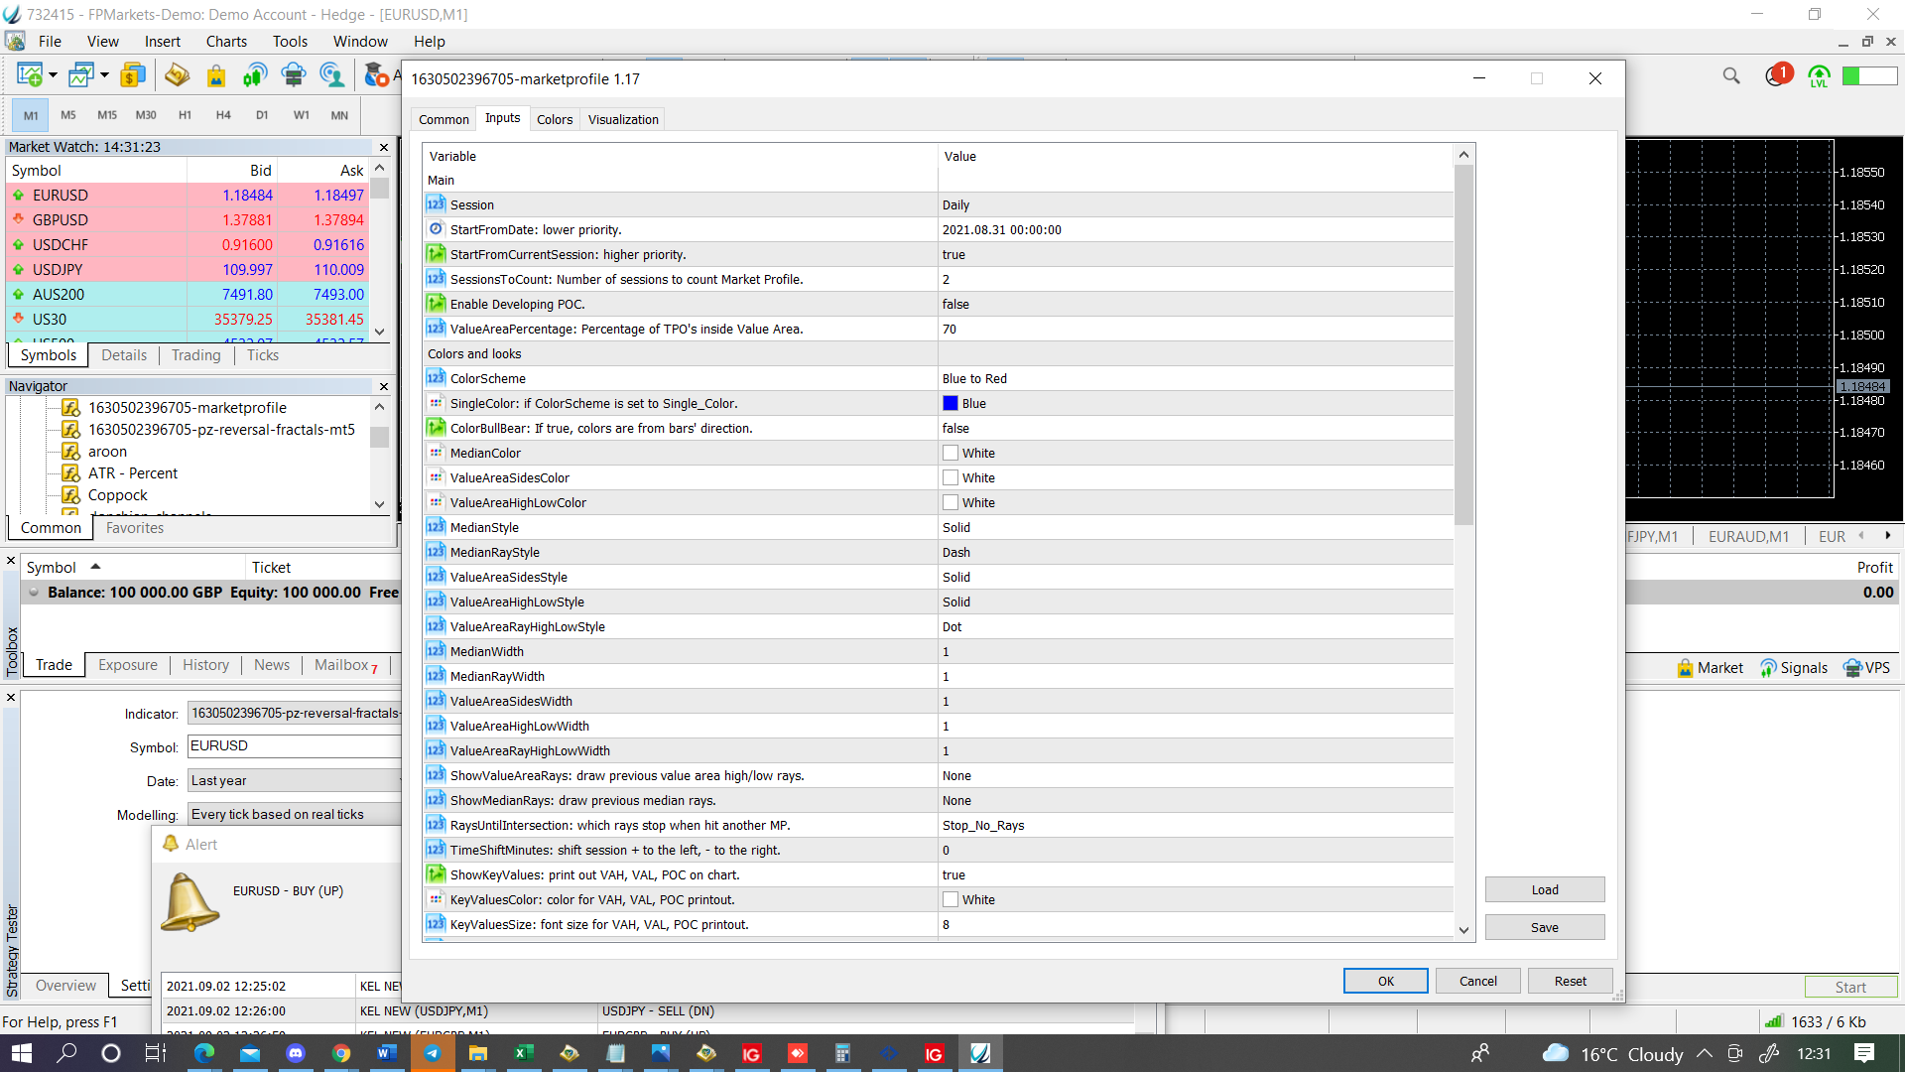Open the Charts menu
1905x1072 pixels.
(226, 42)
